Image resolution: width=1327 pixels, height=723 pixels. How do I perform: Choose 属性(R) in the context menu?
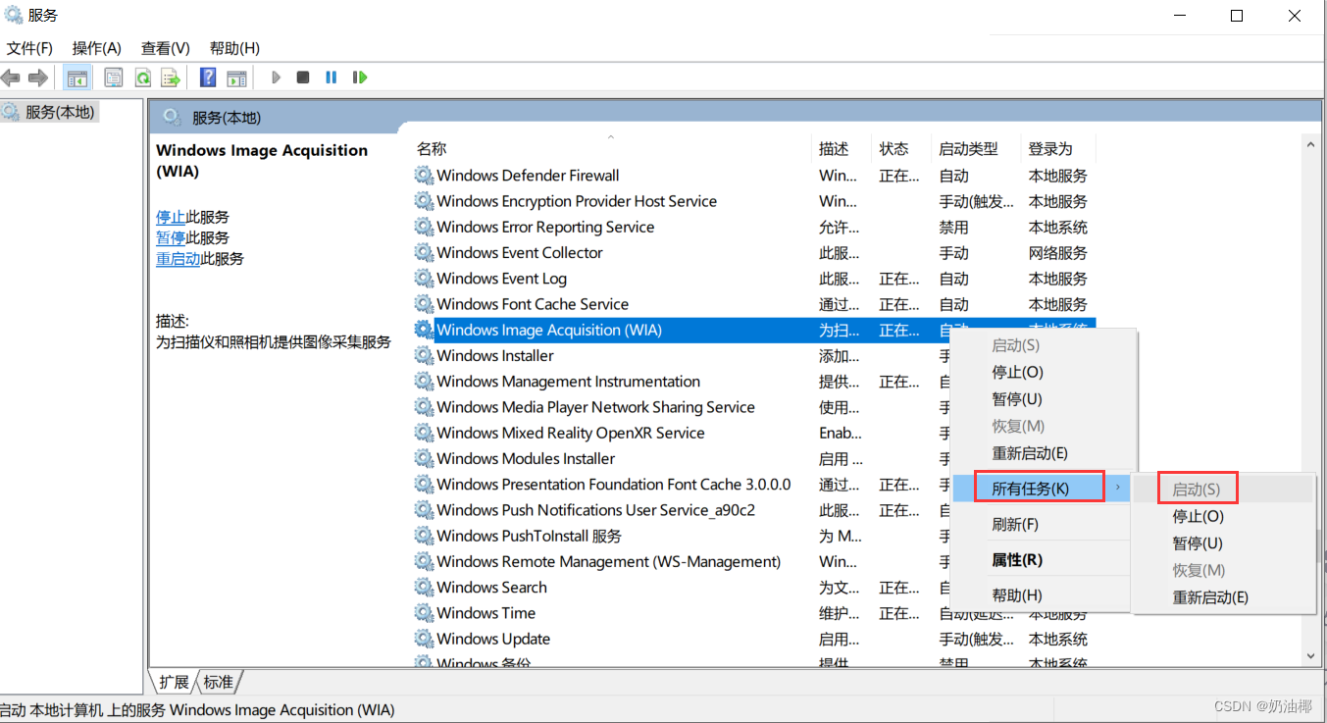point(1044,560)
